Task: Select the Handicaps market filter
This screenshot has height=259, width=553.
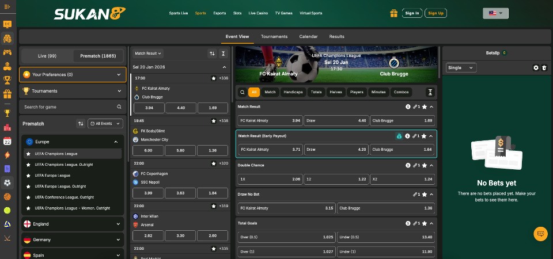Action: 293,92
